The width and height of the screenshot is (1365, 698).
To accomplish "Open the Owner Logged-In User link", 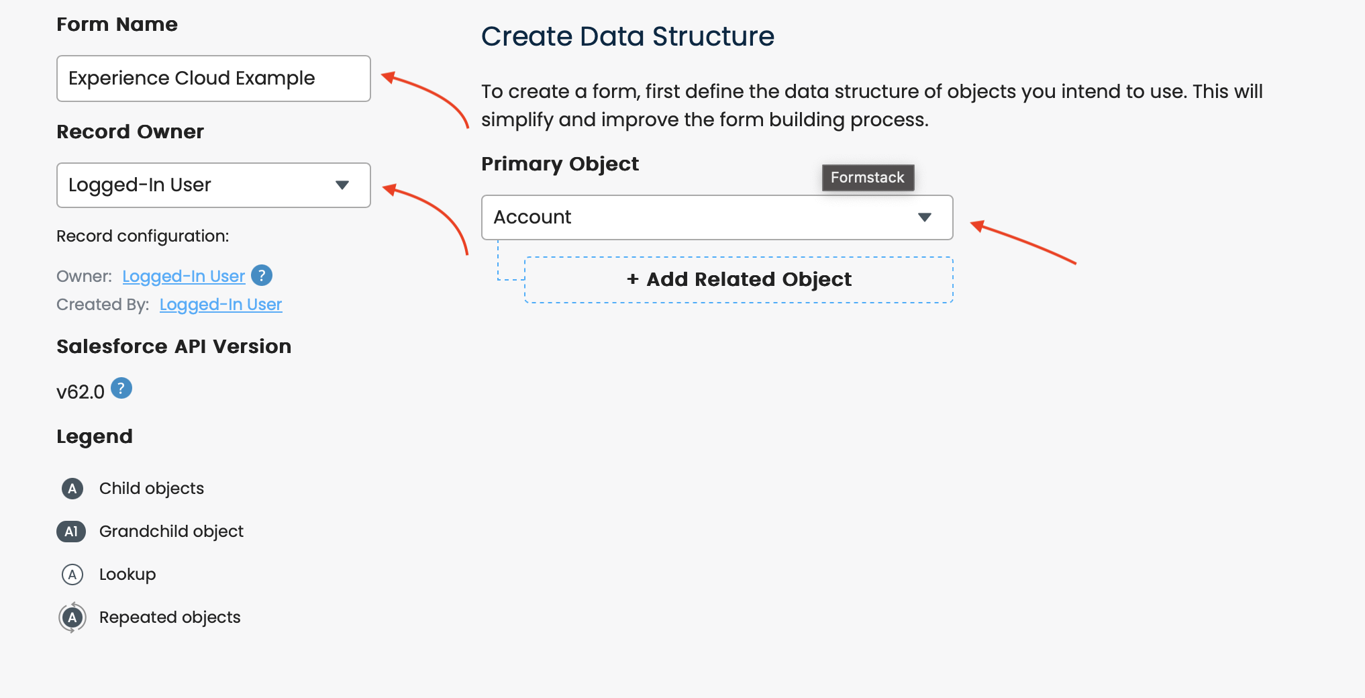I will (x=183, y=277).
